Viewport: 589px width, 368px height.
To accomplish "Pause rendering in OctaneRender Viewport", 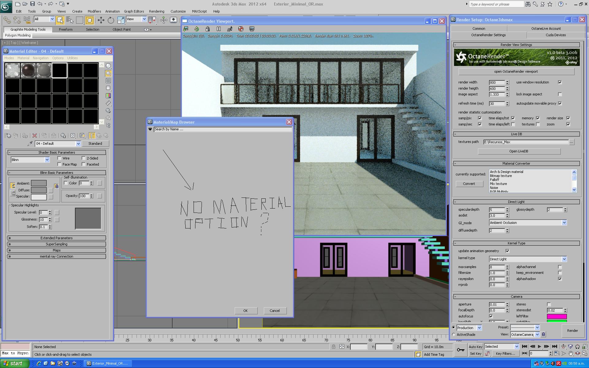I will 219,29.
